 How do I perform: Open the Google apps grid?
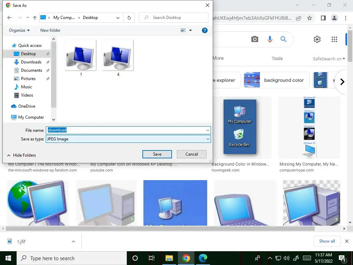(x=334, y=39)
